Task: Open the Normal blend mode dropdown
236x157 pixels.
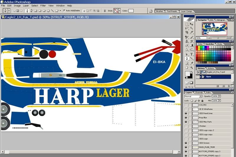Action: click(x=193, y=96)
